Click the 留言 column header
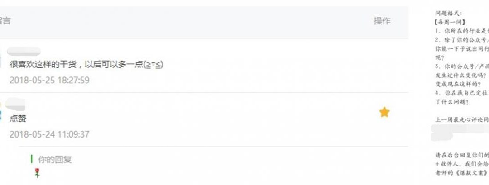The width and height of the screenshot is (489, 185). pos(5,21)
